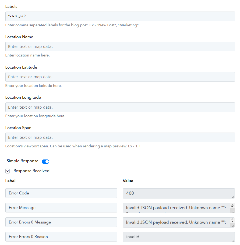Click the Error Errors 0 Message value
This screenshot has height=245, width=240.
coord(176,222)
